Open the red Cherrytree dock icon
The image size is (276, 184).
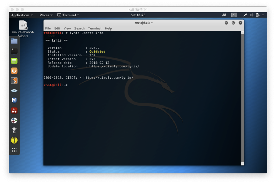point(14,110)
